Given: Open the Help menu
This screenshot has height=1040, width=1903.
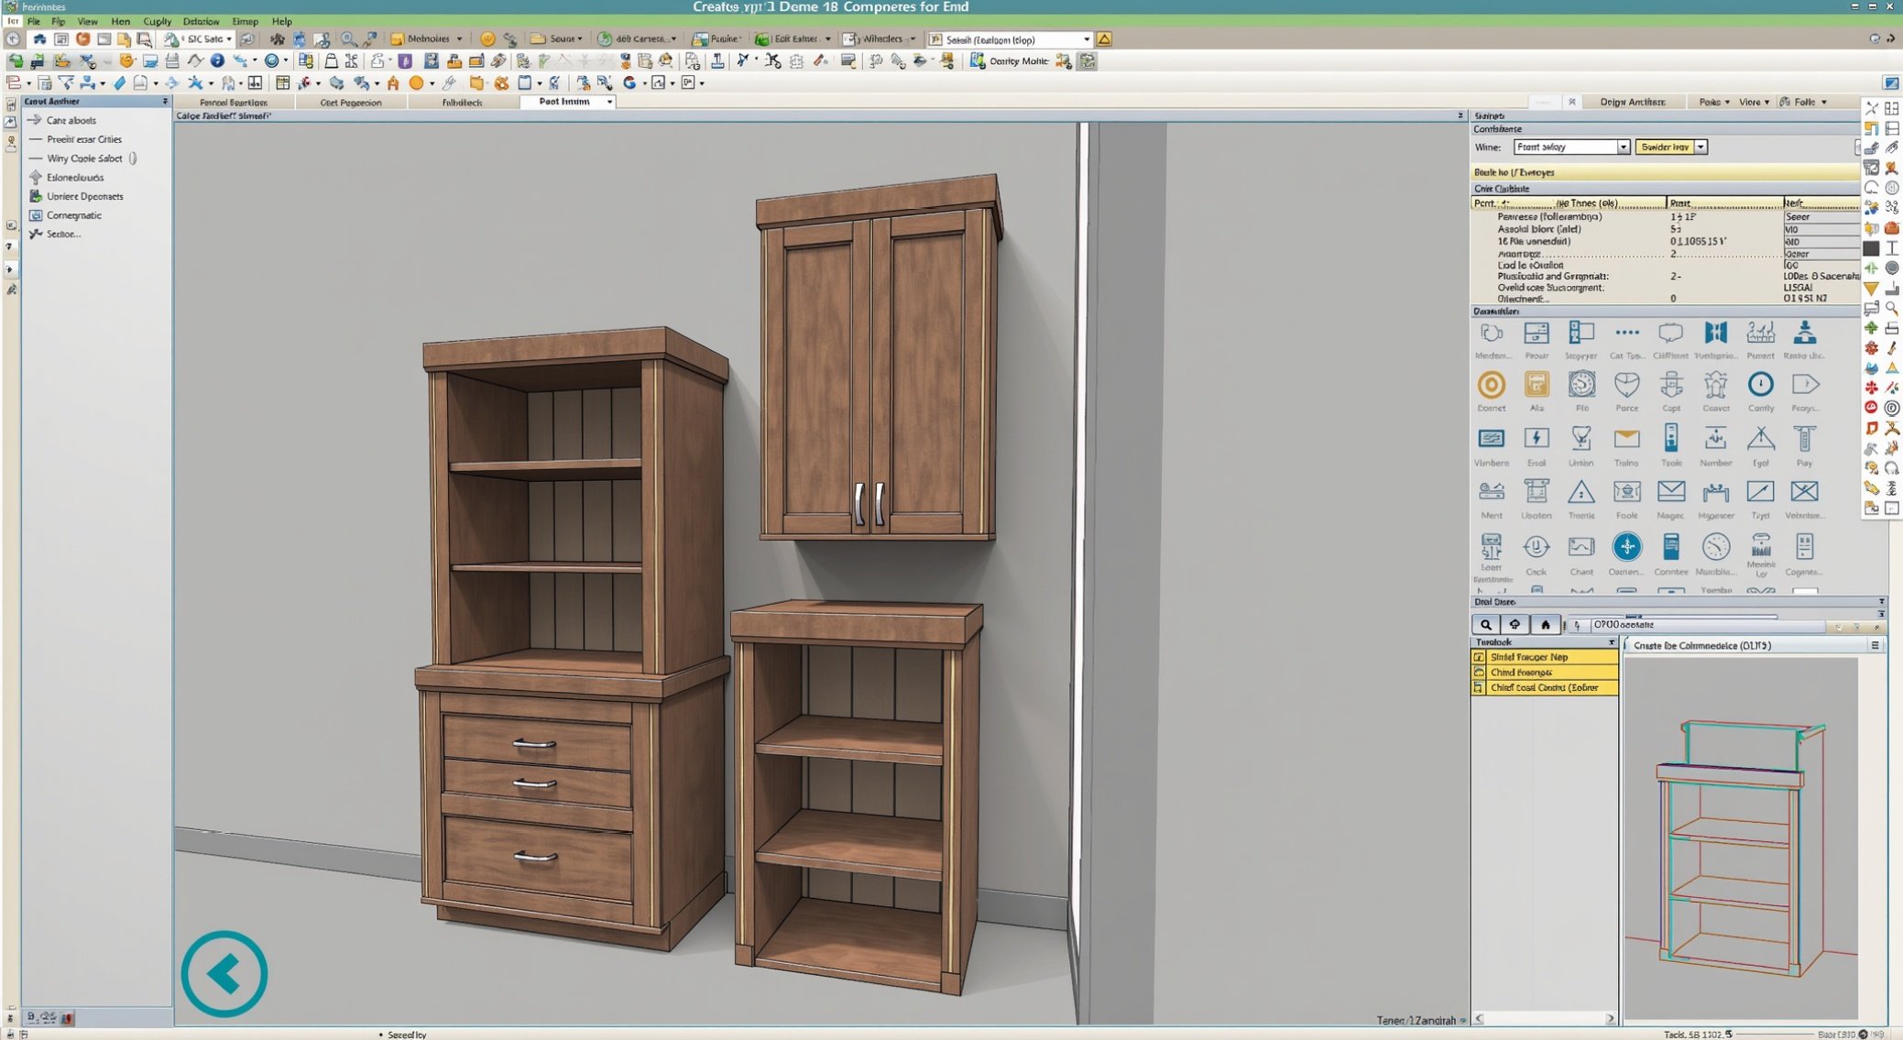Looking at the screenshot, I should click(x=282, y=21).
